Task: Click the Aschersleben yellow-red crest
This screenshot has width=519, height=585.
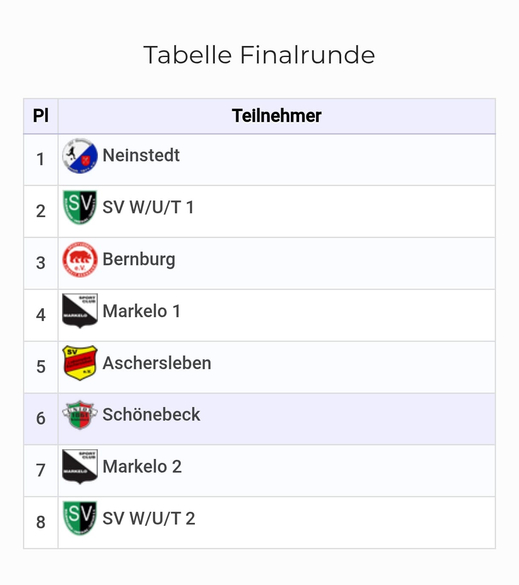Action: (80, 363)
